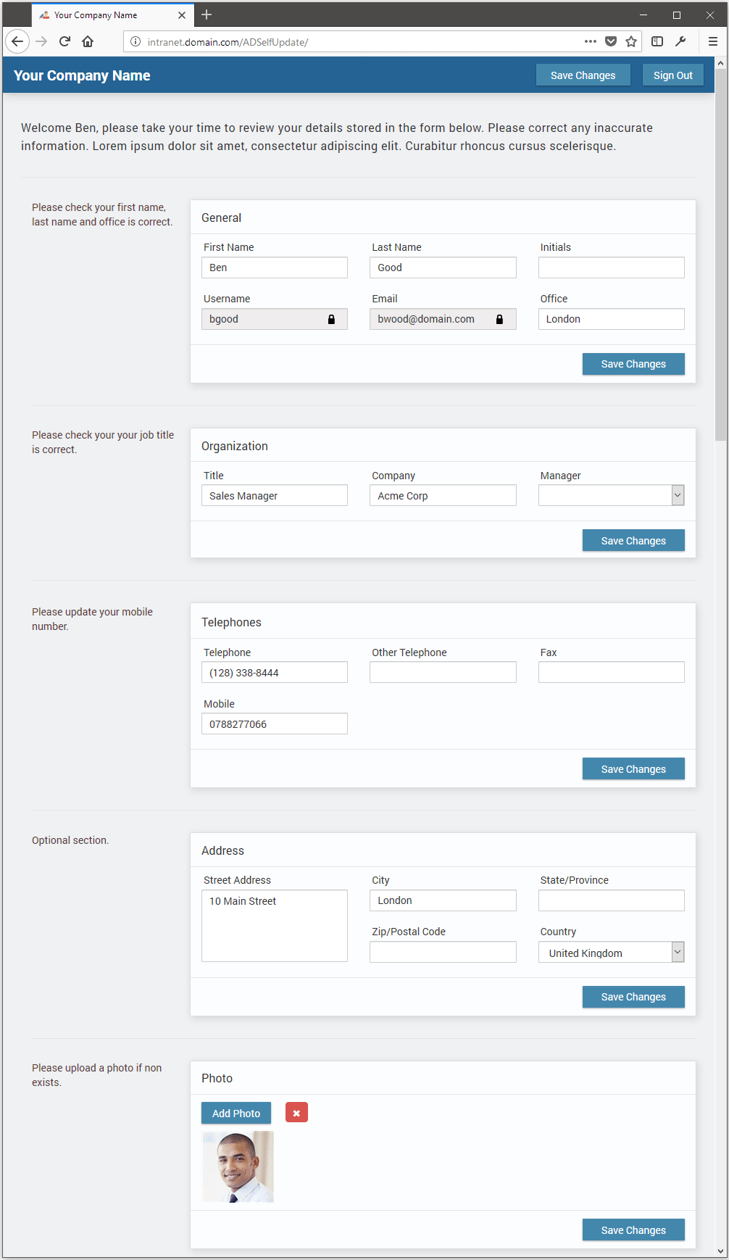This screenshot has height=1260, width=729.
Task: Click the Fax input field
Action: pos(611,672)
